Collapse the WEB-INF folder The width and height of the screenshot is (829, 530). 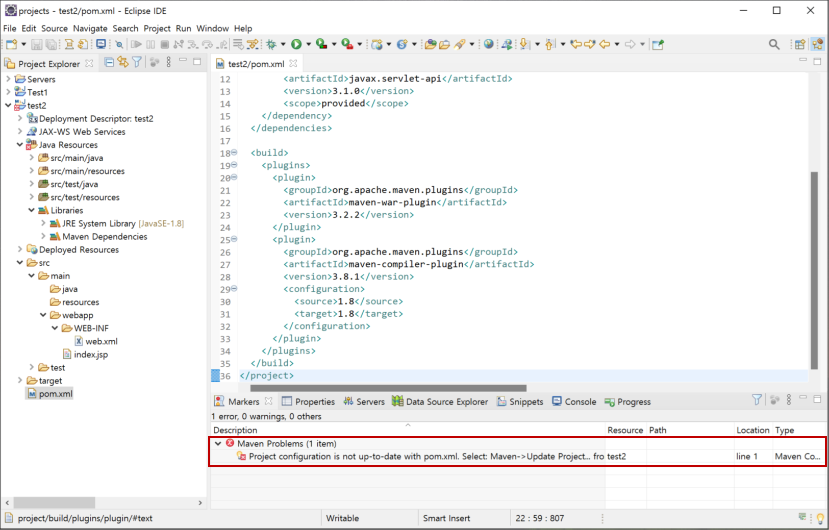(x=55, y=328)
